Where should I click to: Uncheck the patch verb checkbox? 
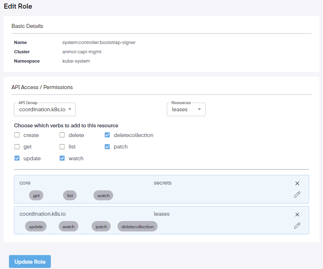pyautogui.click(x=107, y=147)
